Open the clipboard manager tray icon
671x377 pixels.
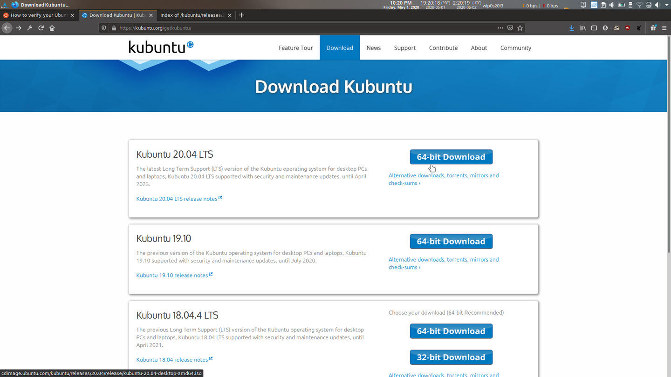[603, 5]
